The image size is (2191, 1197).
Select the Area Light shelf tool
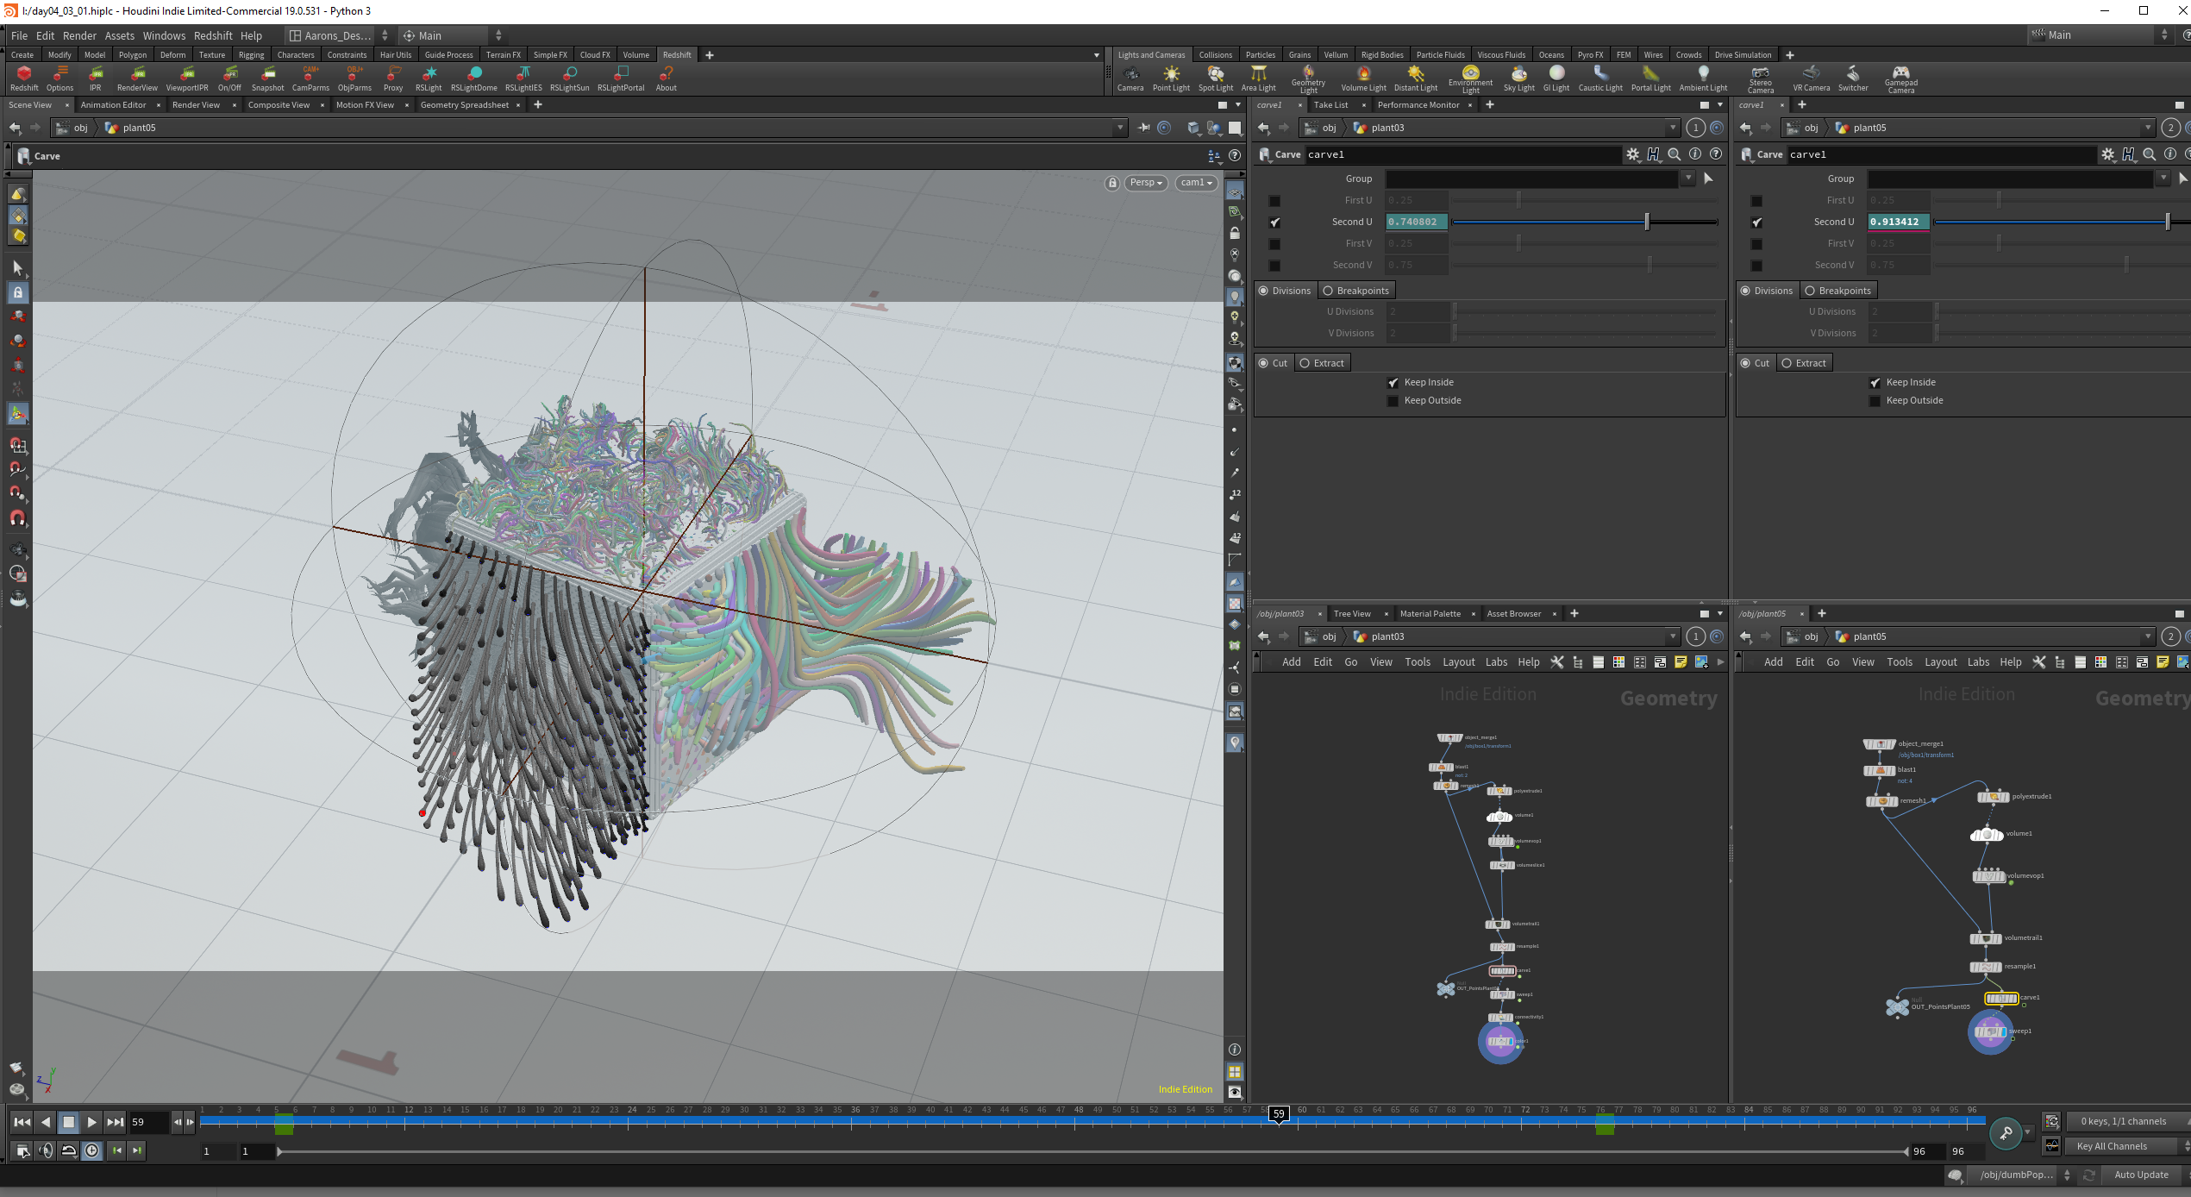click(1258, 78)
